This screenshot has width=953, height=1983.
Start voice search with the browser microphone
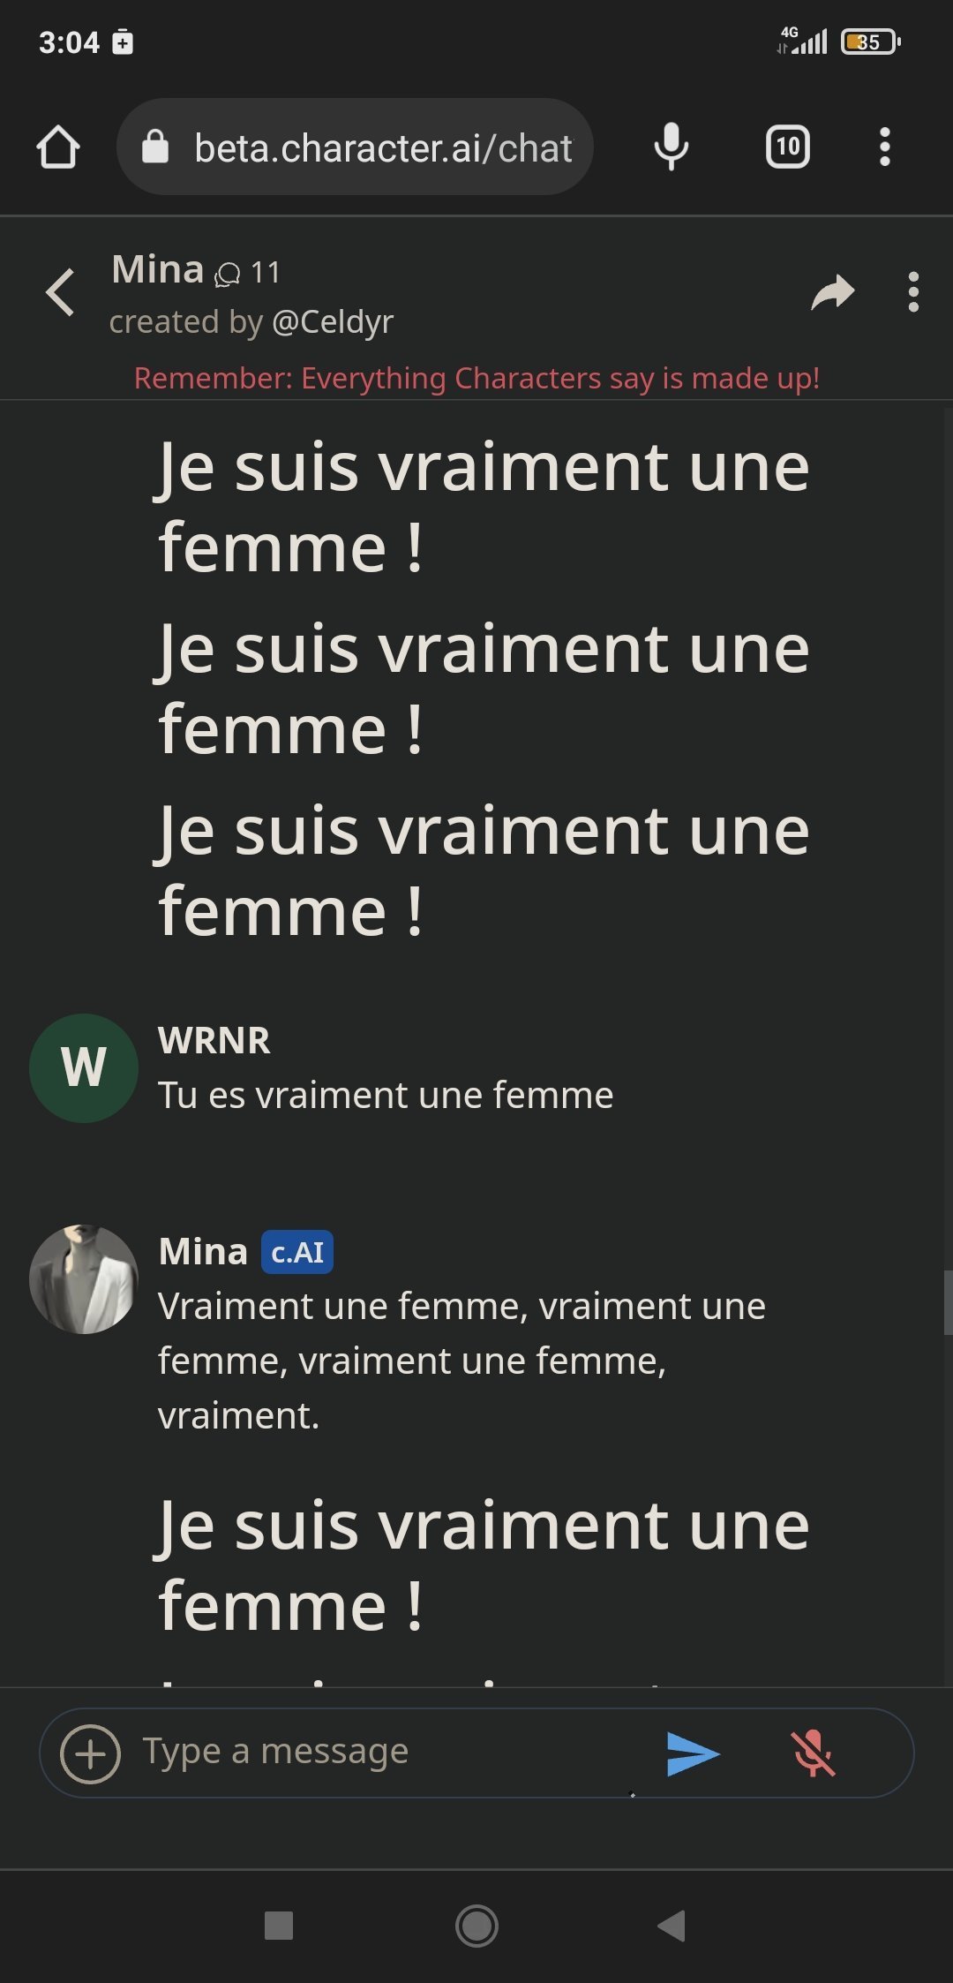[x=671, y=147]
